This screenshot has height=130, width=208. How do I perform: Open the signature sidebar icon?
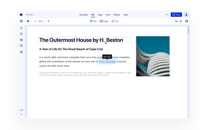(21, 52)
